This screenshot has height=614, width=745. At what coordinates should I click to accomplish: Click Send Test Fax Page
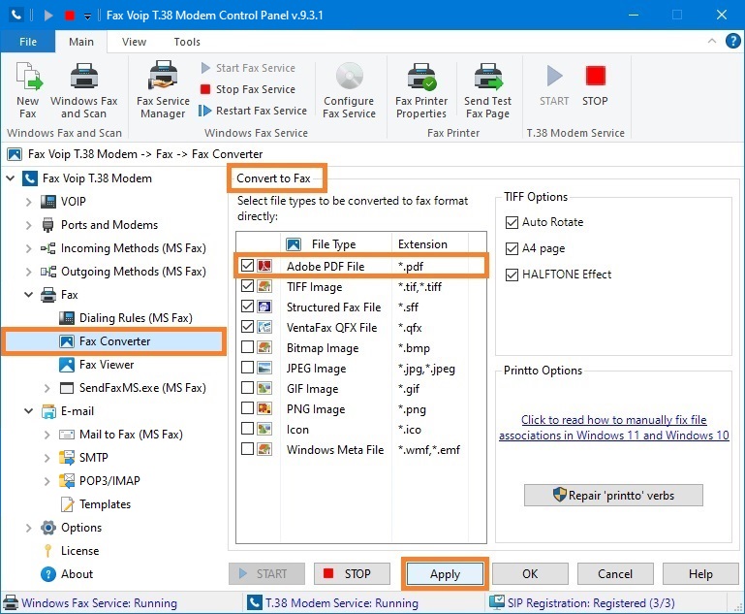tap(488, 90)
